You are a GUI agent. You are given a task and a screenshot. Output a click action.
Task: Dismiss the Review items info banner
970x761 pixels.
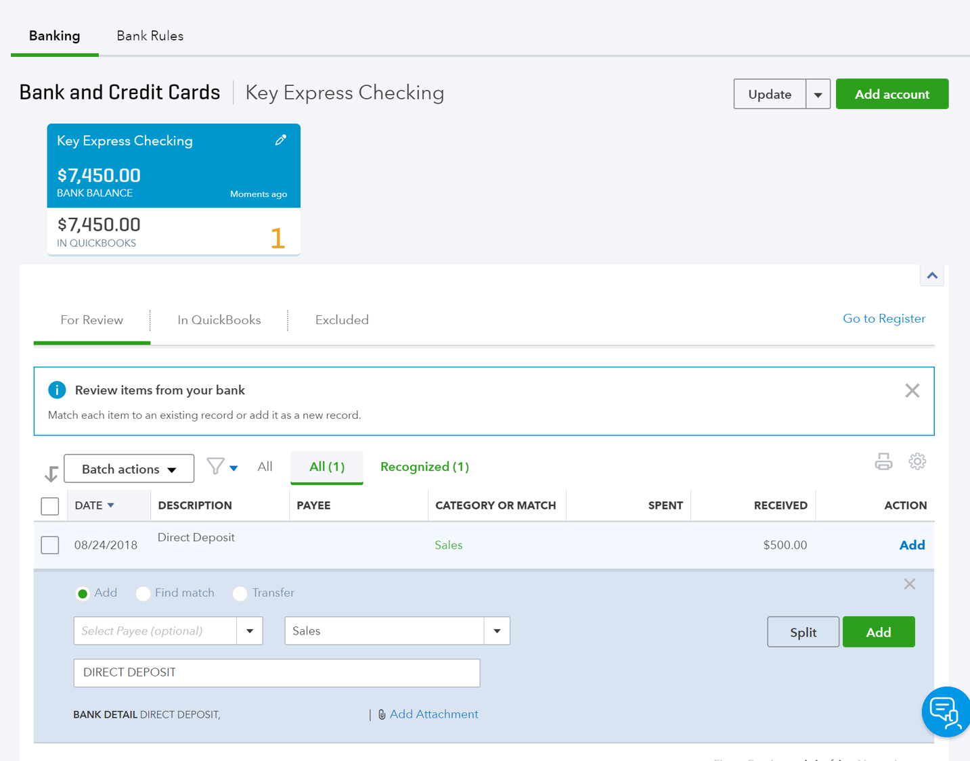click(912, 390)
